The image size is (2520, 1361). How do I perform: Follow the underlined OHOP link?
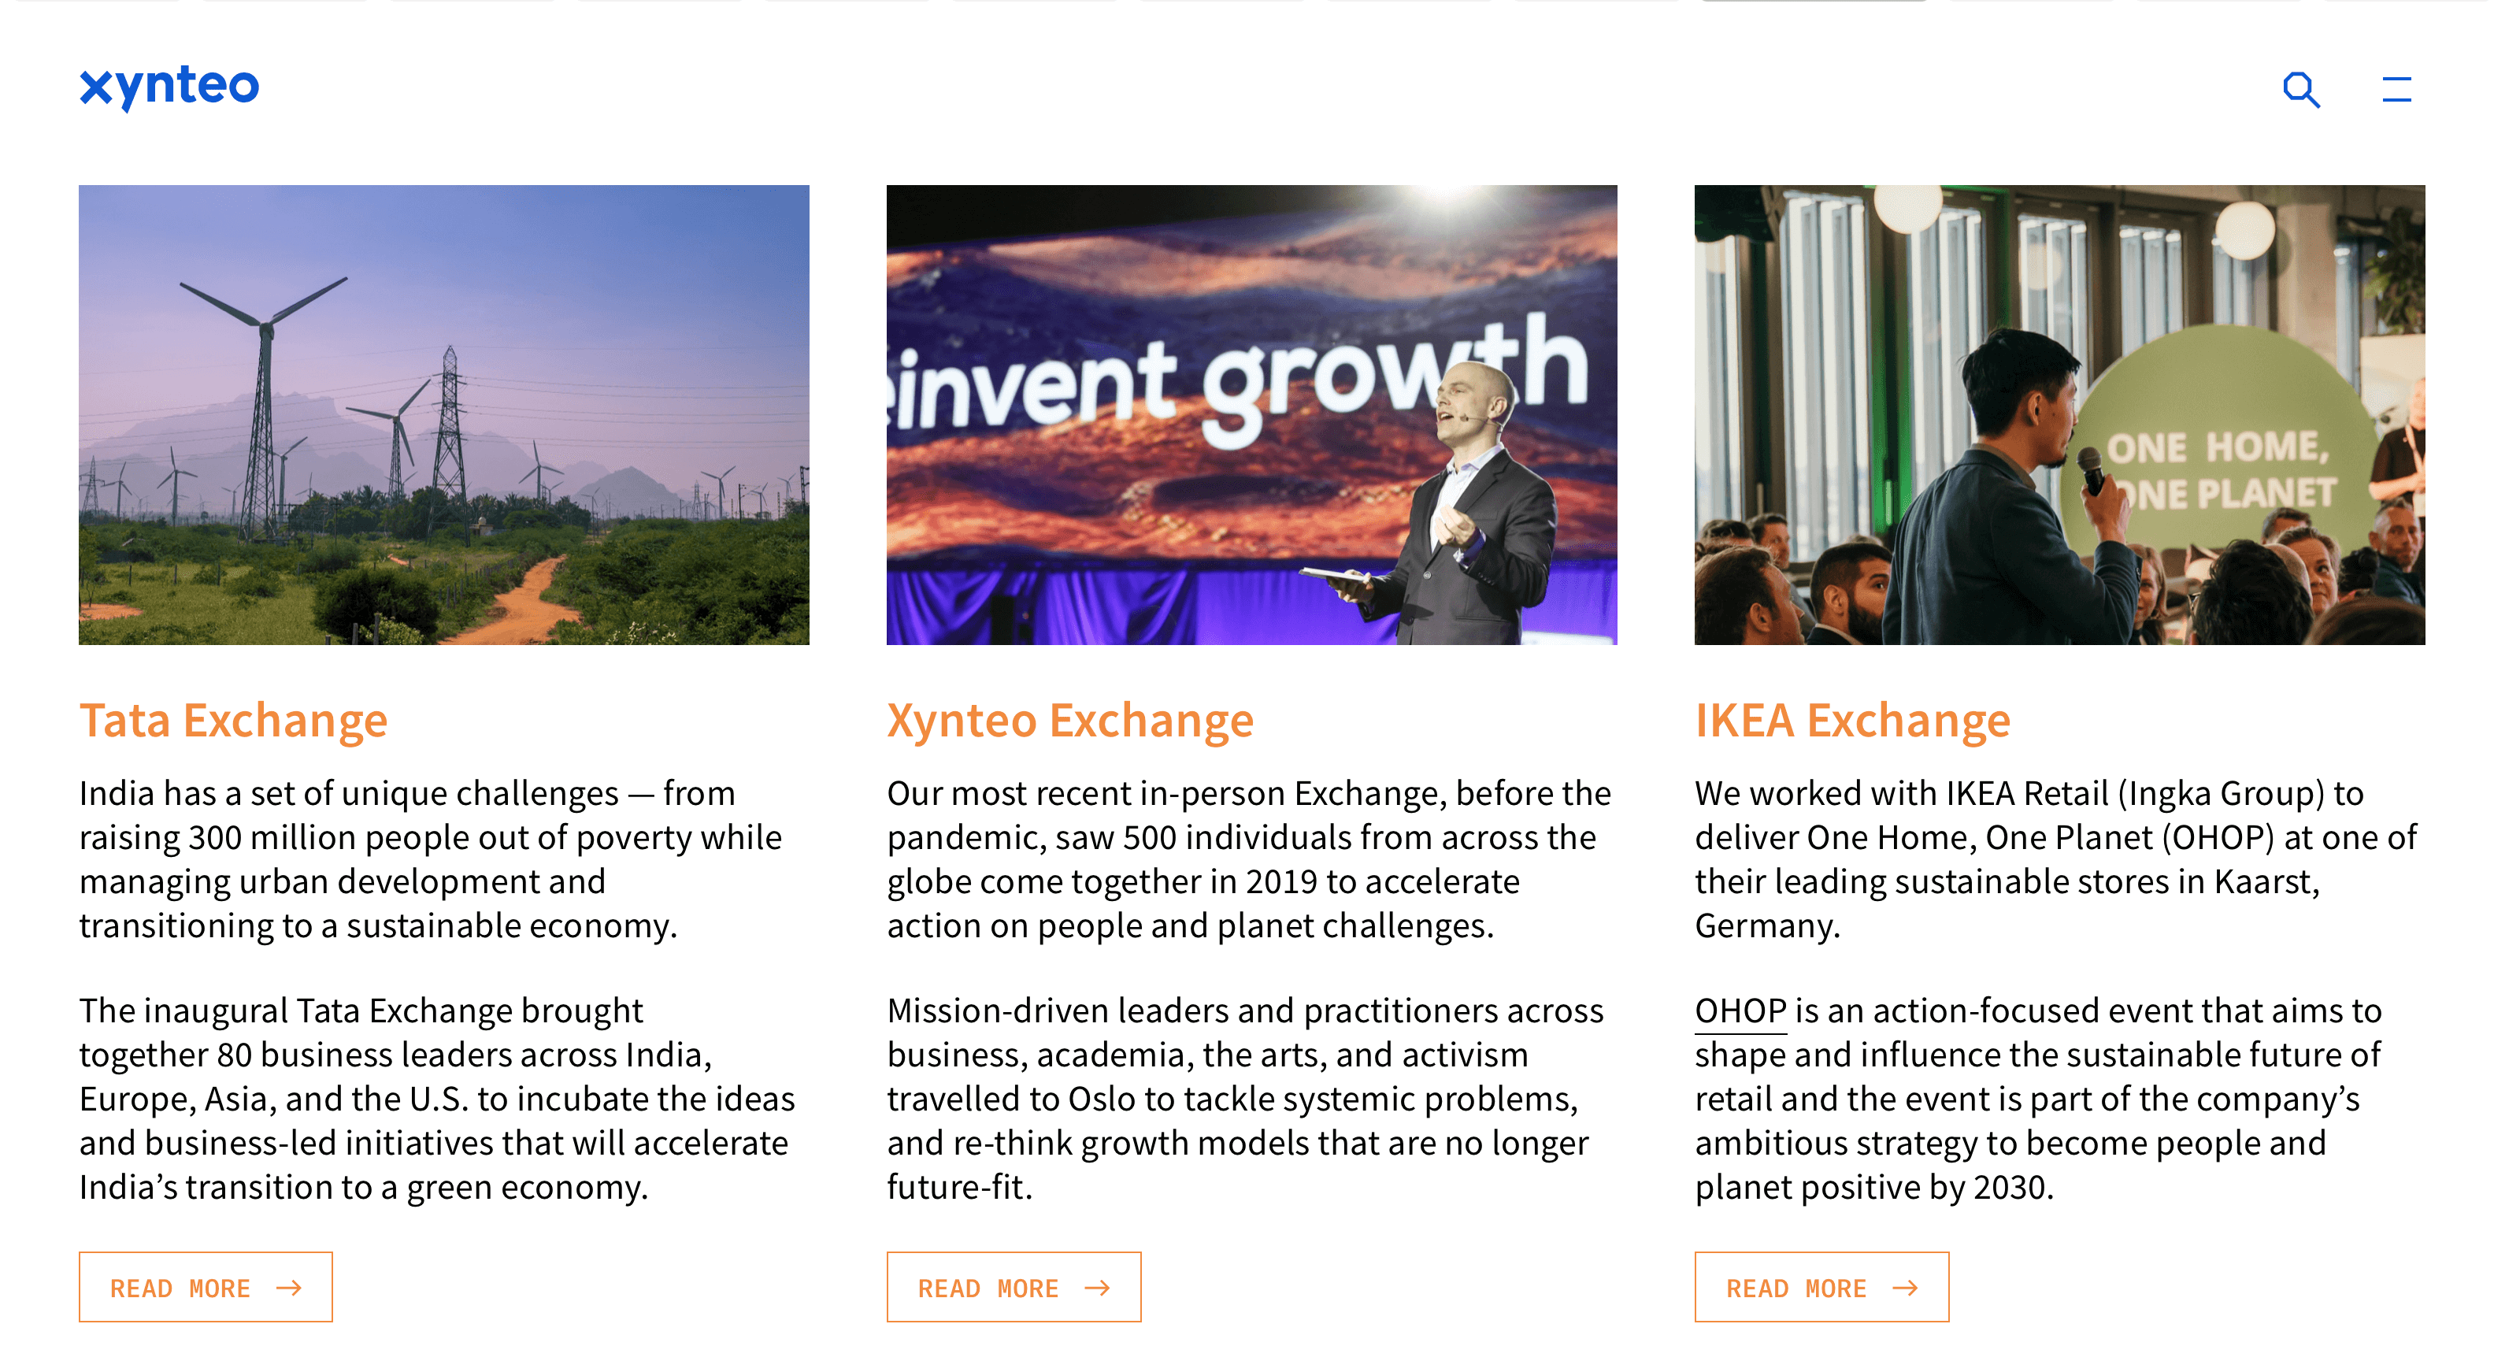tap(1740, 1011)
